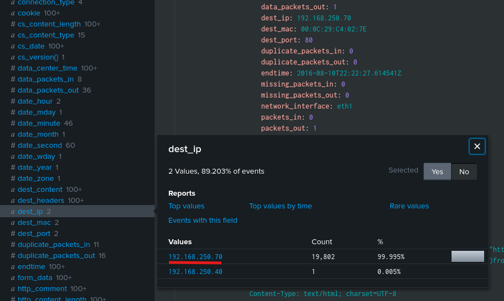This screenshot has height=301, width=504.
Task: Click the packets_out value 1
Action: click(x=315, y=128)
